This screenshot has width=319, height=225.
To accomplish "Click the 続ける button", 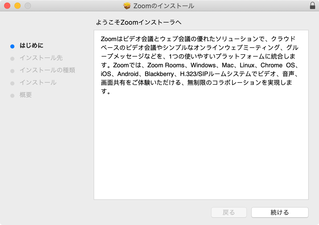I will tap(280, 212).
